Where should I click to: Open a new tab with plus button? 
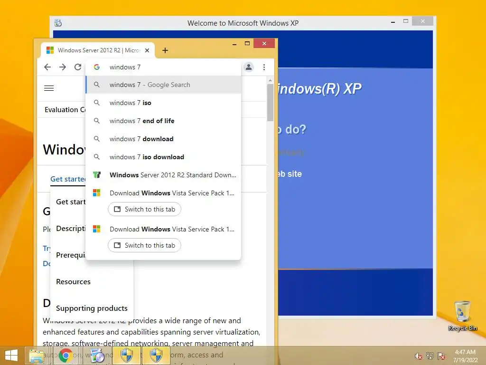(165, 50)
